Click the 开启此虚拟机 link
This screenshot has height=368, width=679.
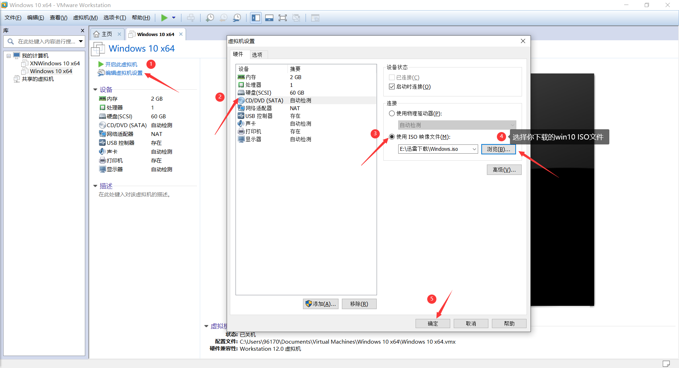click(121, 64)
